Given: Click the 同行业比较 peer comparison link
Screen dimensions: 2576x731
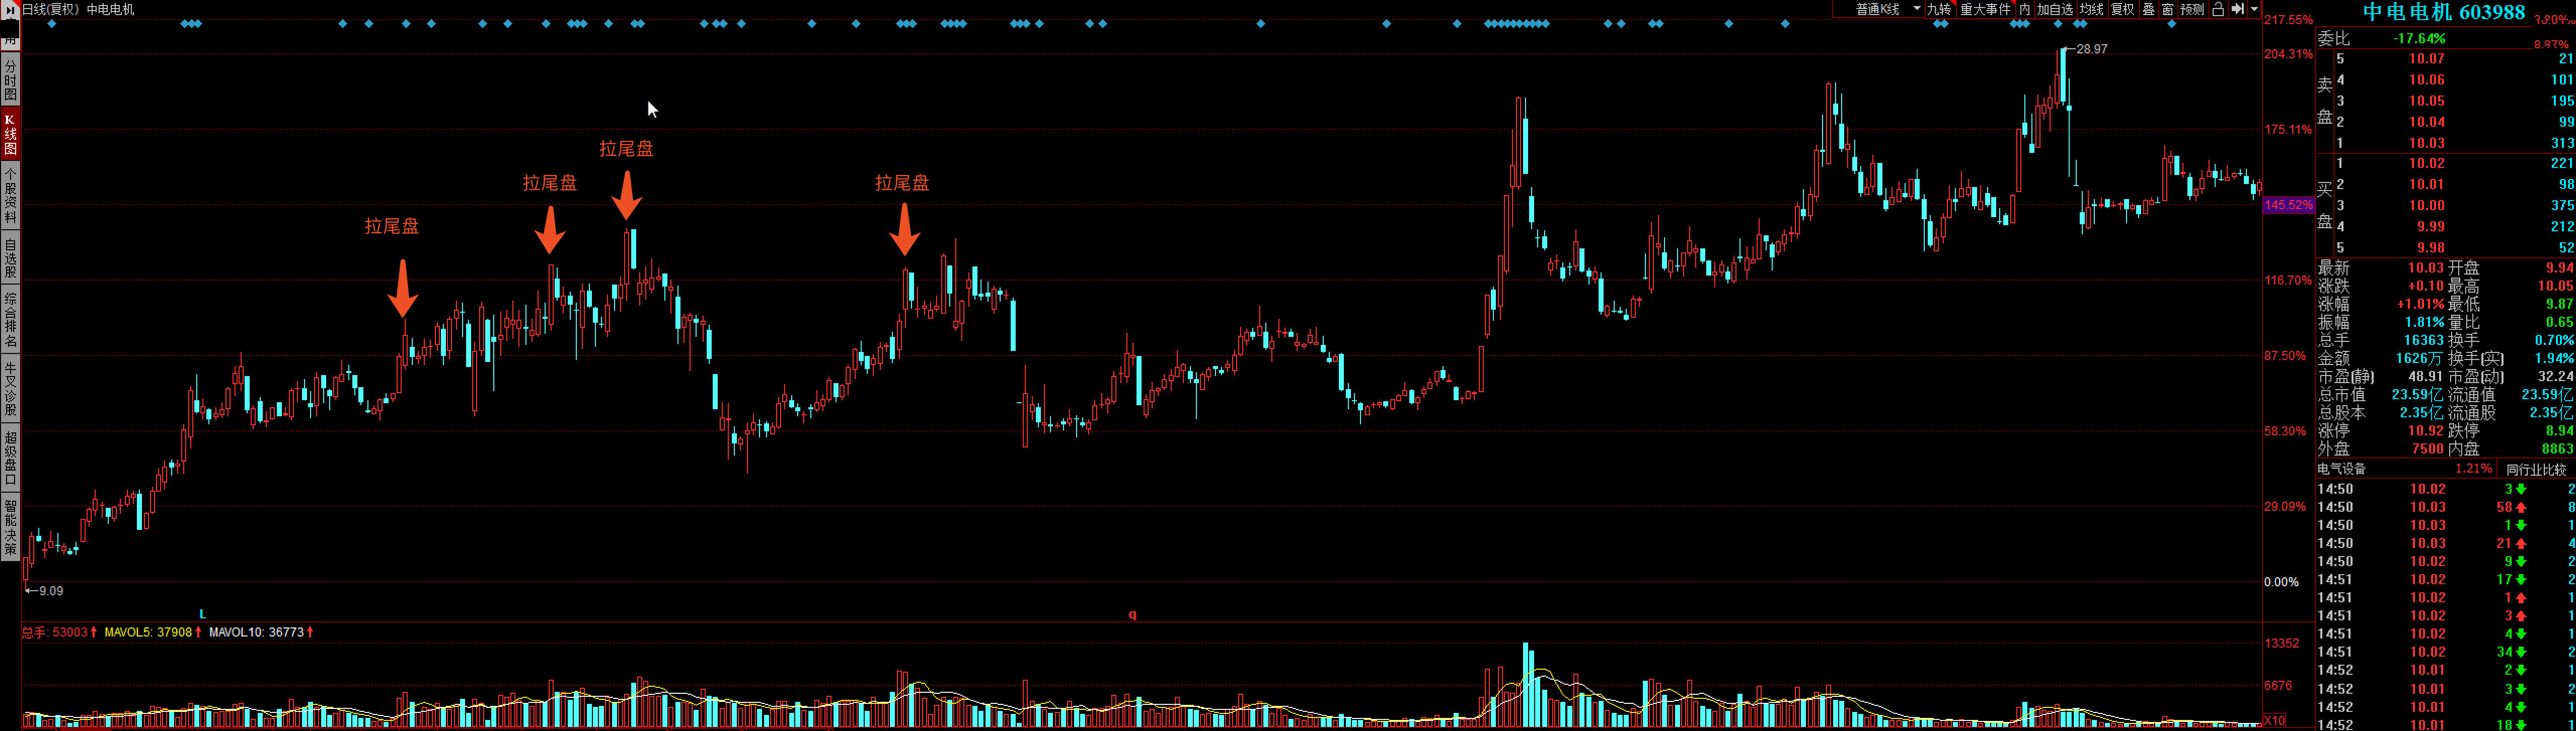Looking at the screenshot, I should click(x=2536, y=470).
